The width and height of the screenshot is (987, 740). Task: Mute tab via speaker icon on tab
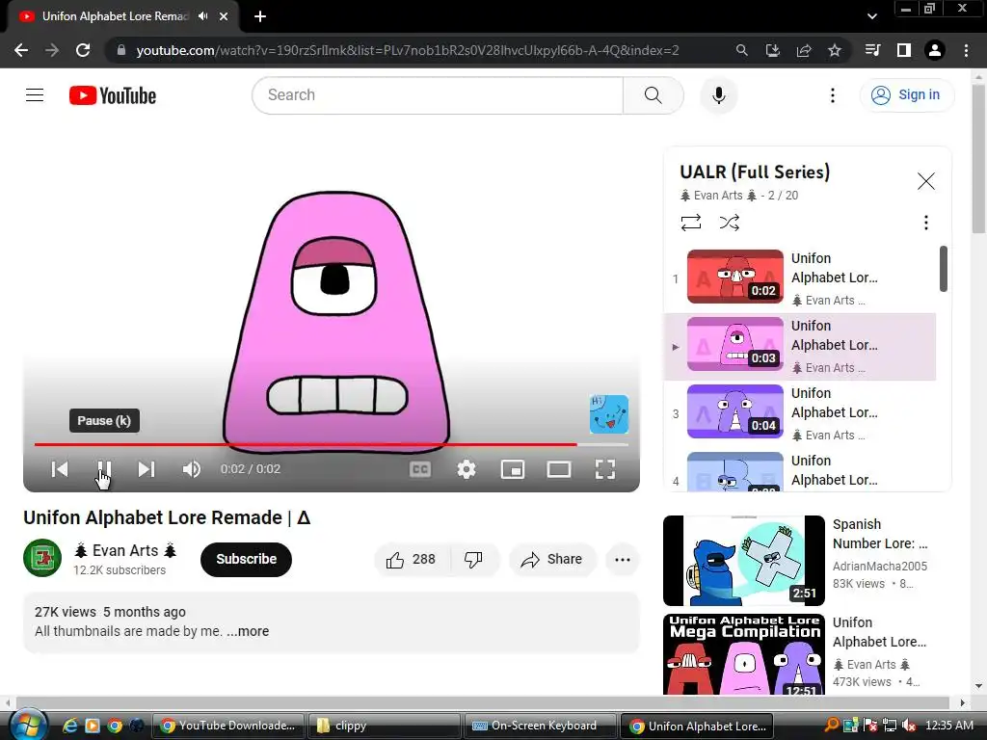tap(202, 16)
